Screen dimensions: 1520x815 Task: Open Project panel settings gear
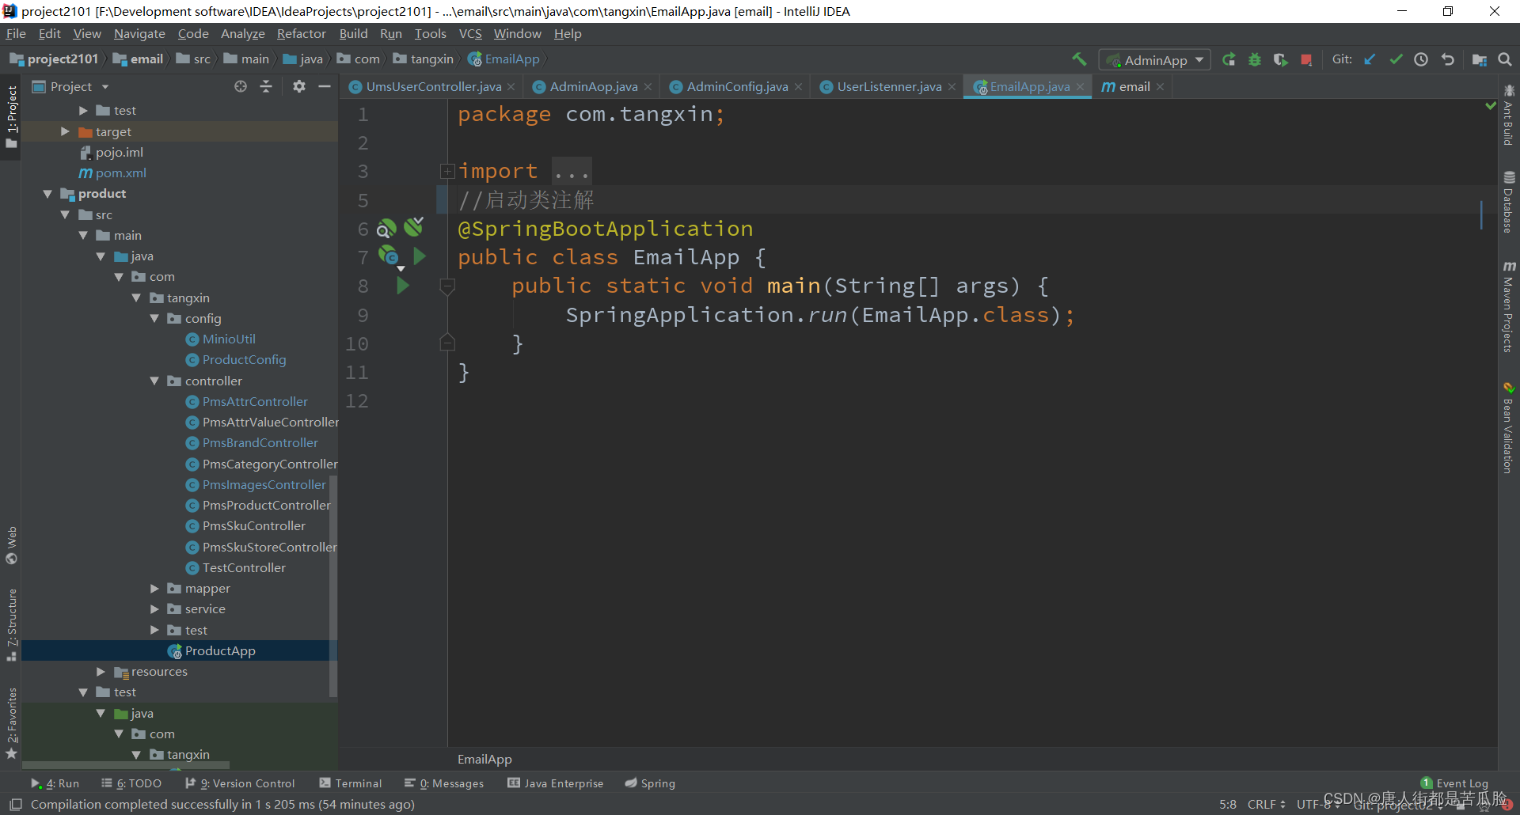tap(298, 86)
